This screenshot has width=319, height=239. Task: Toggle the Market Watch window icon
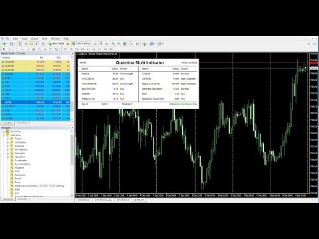point(20,44)
